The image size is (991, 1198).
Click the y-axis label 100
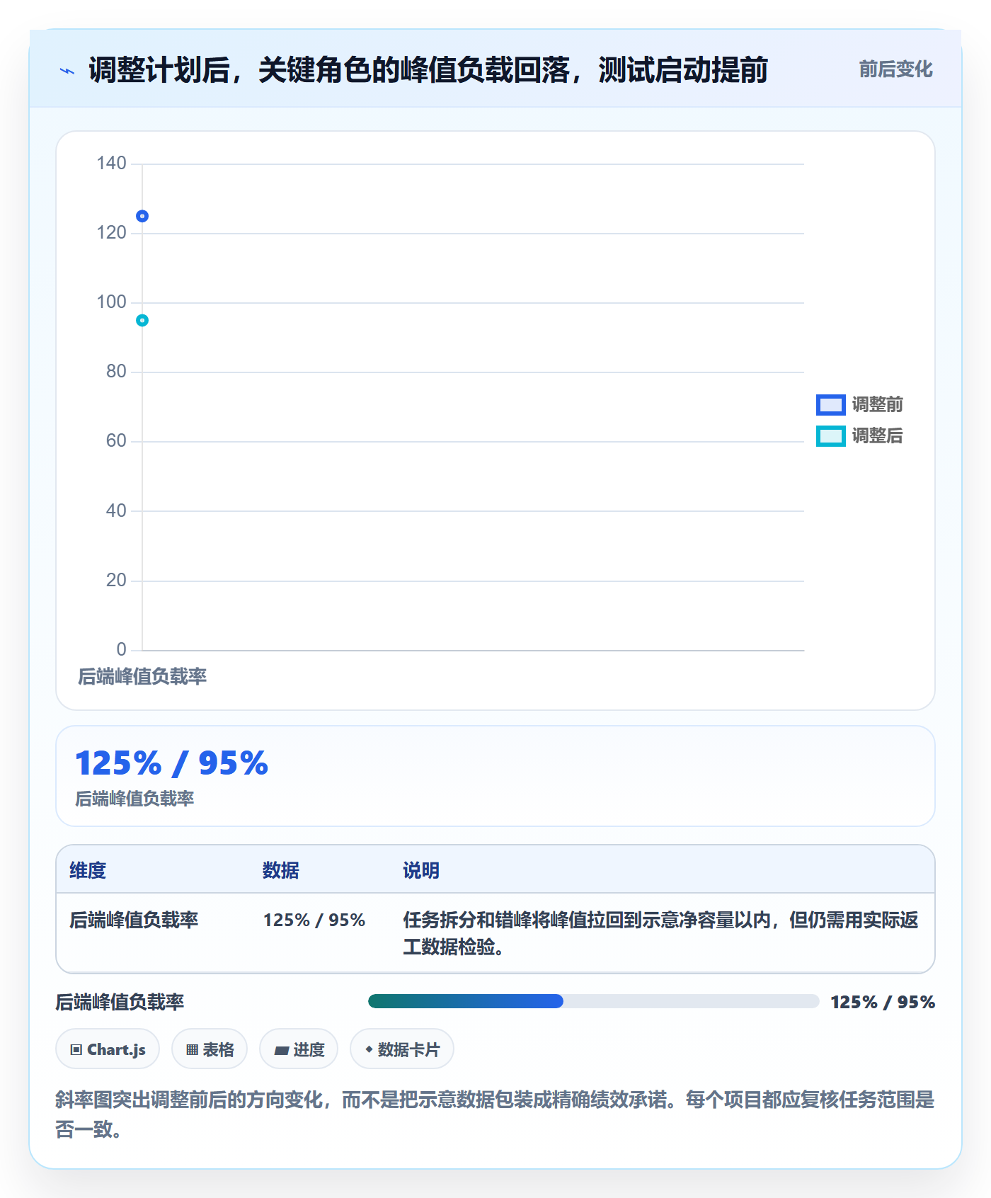click(111, 302)
